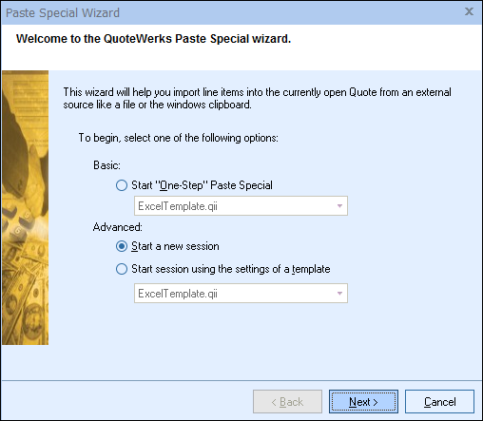Click the Basic template combo box field
483x421 pixels.
click(241, 206)
